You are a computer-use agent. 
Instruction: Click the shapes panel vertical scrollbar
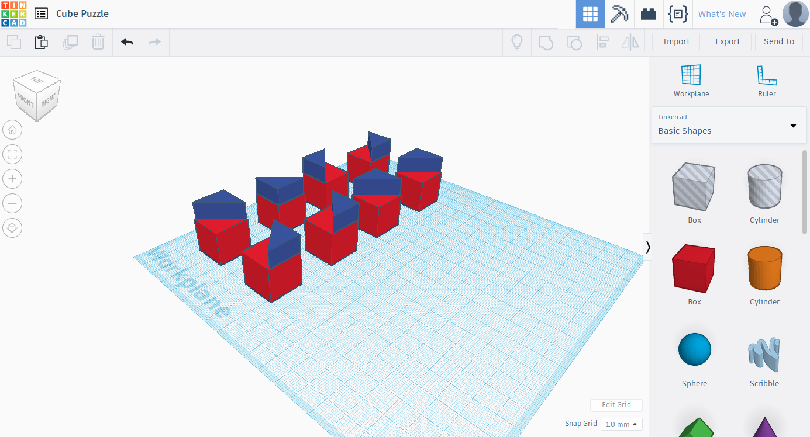tap(805, 193)
